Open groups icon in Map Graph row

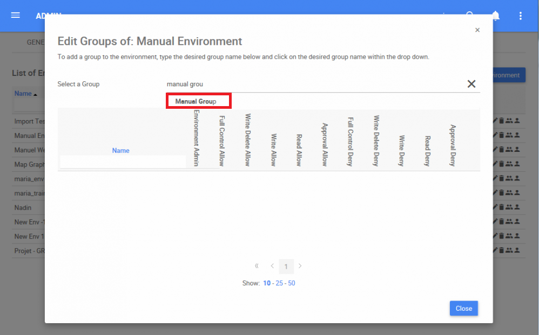pyautogui.click(x=509, y=164)
